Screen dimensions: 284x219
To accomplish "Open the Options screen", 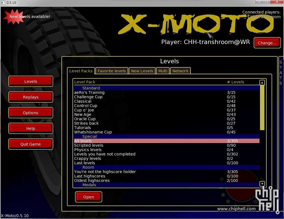I will 31,113.
